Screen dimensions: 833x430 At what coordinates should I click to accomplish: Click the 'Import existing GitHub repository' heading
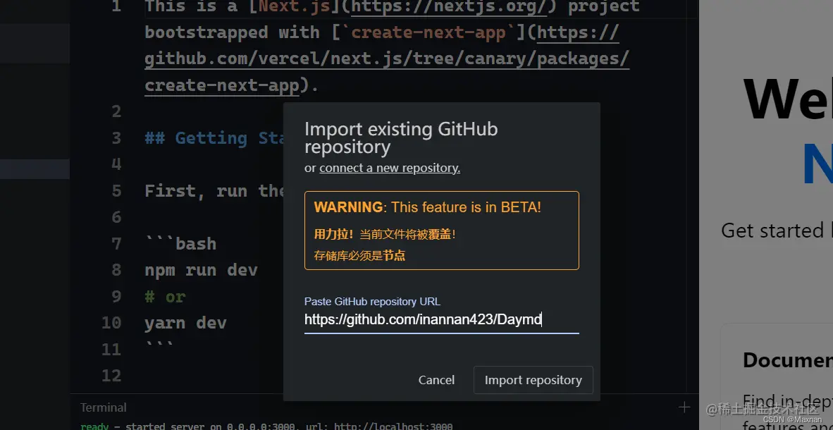pyautogui.click(x=401, y=137)
